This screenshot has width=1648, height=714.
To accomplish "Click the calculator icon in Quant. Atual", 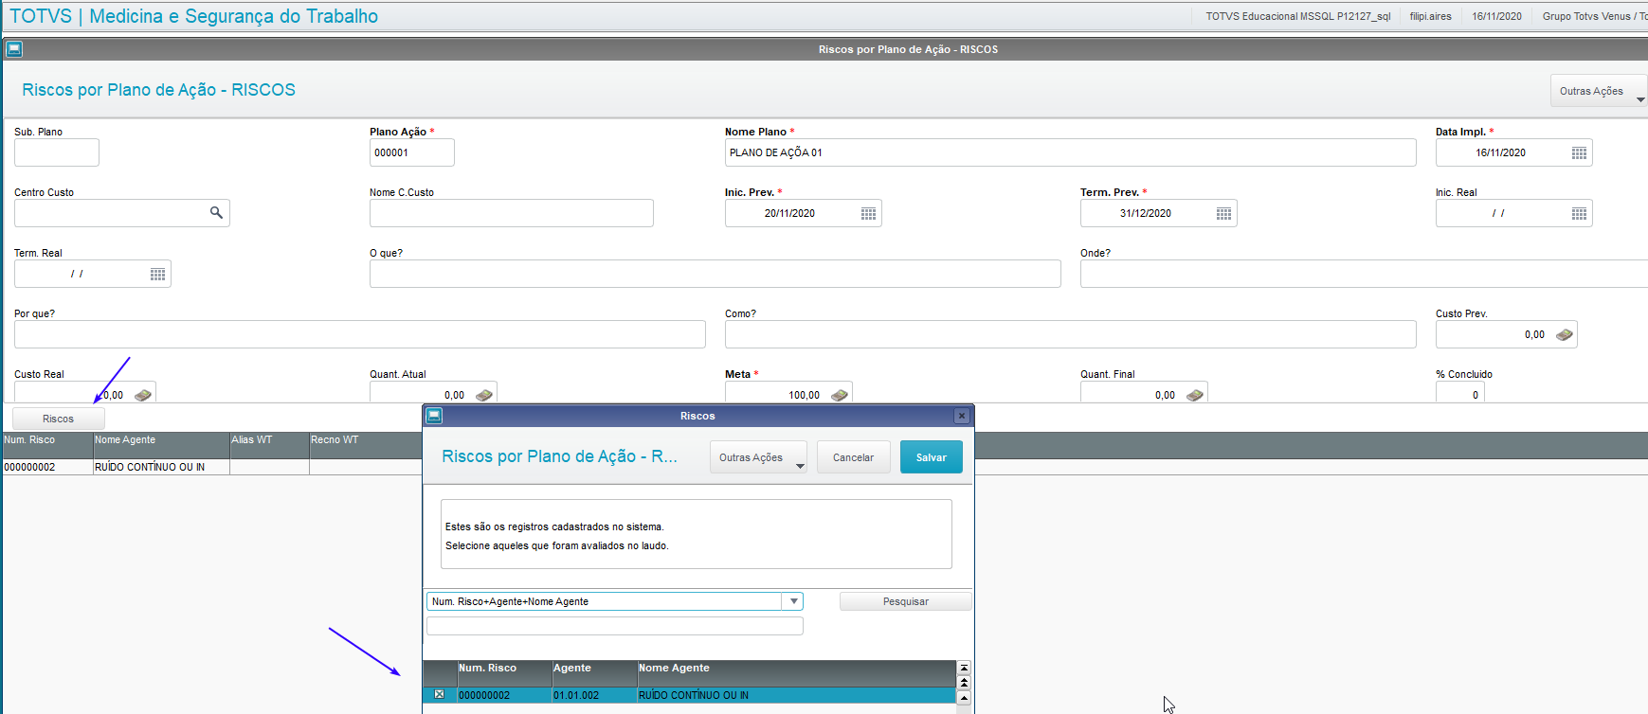I will (x=483, y=395).
